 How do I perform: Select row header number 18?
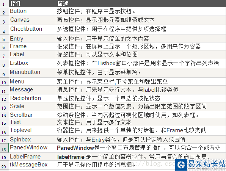click(x=4, y=148)
